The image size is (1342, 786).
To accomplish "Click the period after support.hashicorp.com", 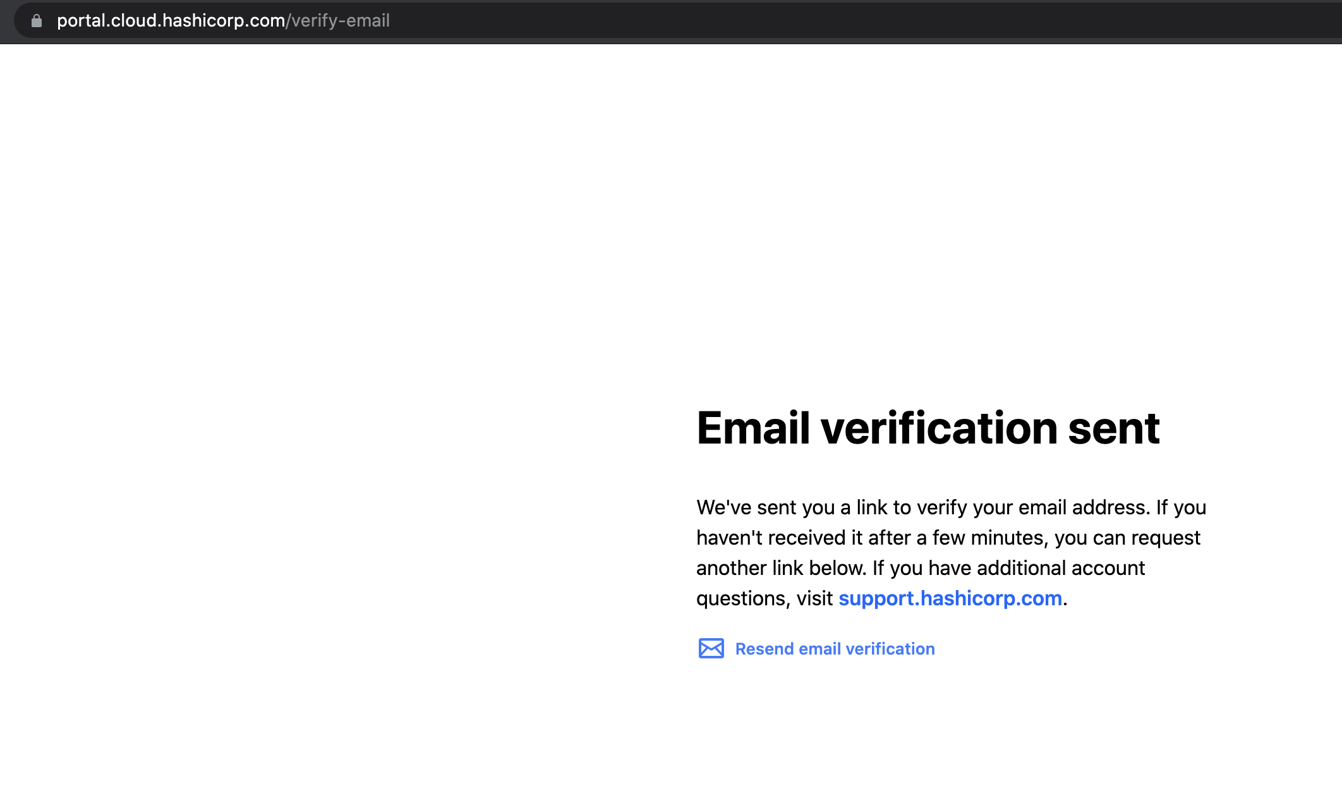I will pos(1065,600).
